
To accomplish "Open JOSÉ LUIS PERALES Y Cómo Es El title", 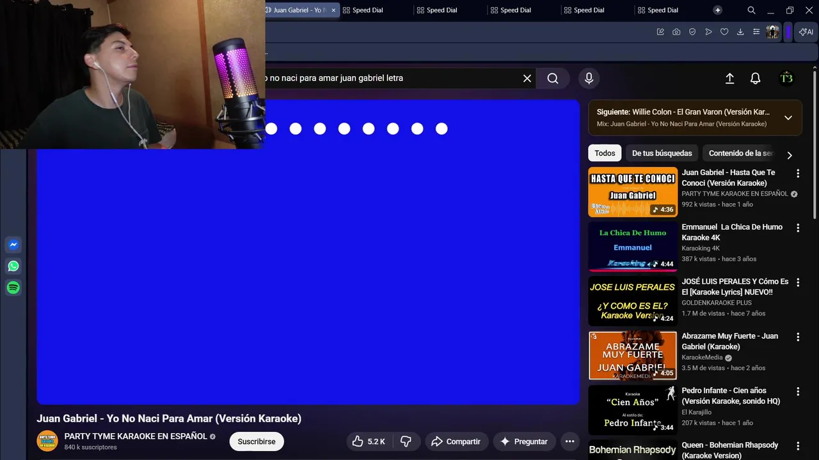I will click(x=735, y=286).
